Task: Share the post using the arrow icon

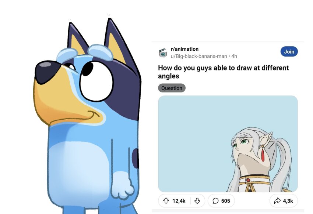Action: (x=277, y=201)
